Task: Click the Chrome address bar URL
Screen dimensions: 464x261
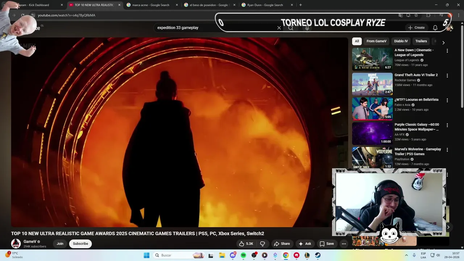Action: point(67,15)
